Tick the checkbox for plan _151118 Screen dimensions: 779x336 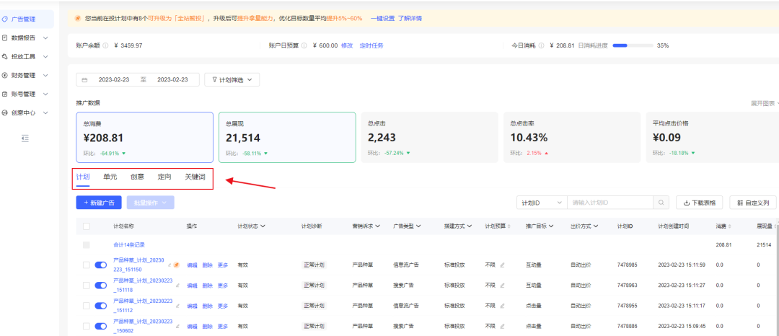(x=87, y=286)
